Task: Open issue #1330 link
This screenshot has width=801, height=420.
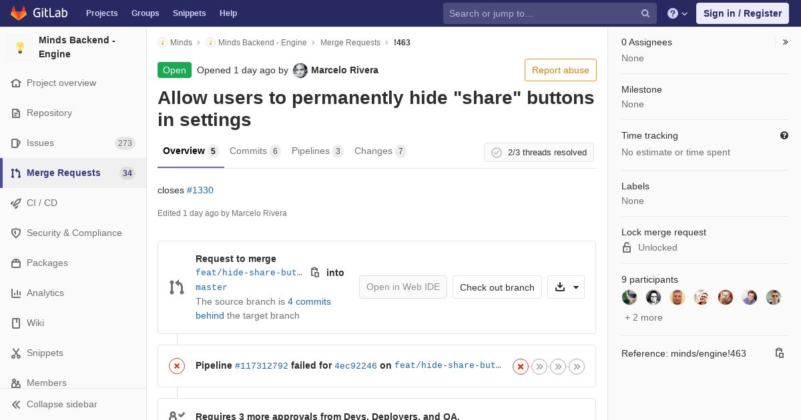Action: pos(200,190)
